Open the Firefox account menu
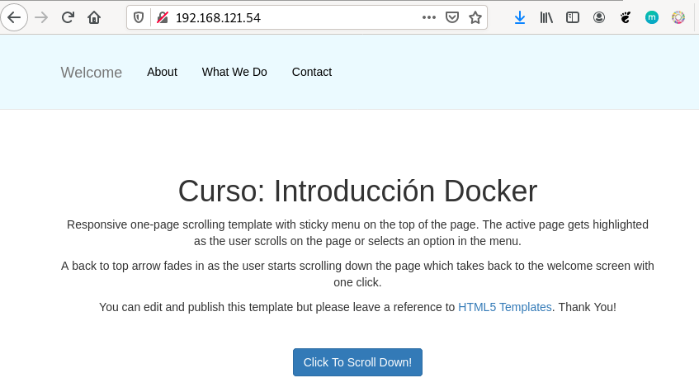 [x=599, y=17]
